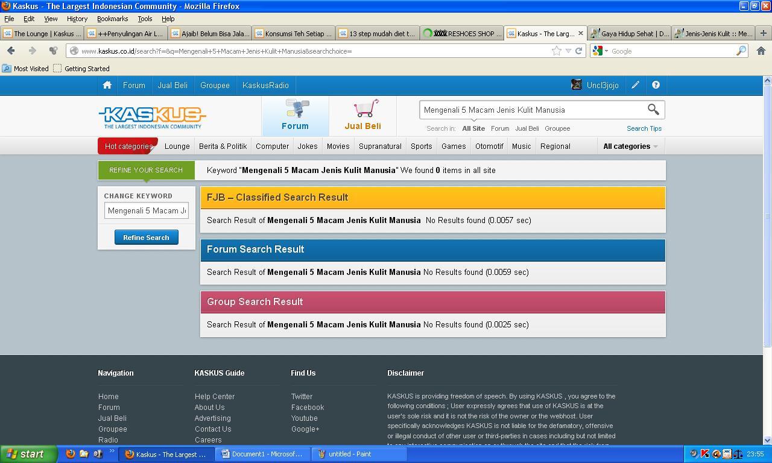
Task: Click the search magnifier icon
Action: [653, 109]
